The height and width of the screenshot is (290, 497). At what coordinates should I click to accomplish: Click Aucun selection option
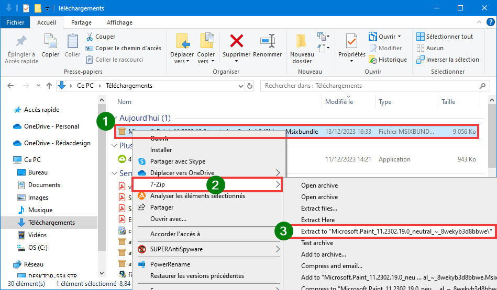[x=430, y=48]
